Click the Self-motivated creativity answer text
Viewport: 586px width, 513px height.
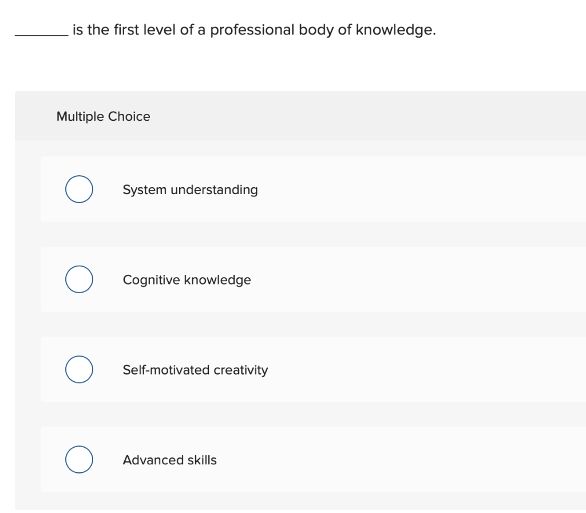coord(195,370)
